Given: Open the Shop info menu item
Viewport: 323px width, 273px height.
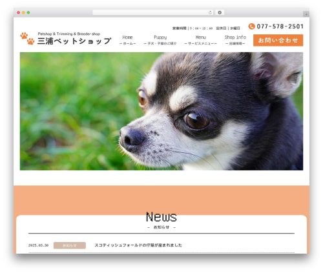Looking at the screenshot, I should click(235, 40).
